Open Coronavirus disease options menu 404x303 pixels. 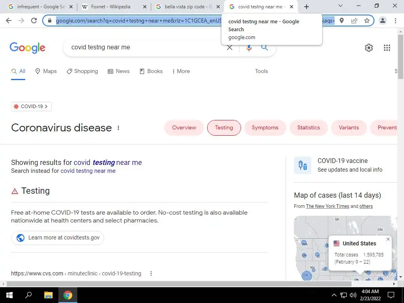[x=118, y=128]
